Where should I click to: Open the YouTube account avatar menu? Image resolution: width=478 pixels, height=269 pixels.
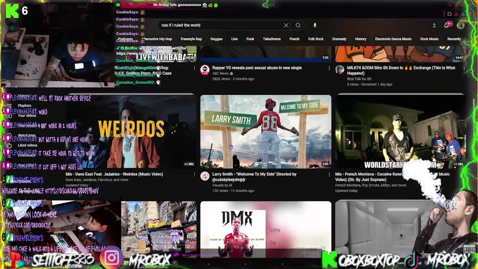click(460, 25)
